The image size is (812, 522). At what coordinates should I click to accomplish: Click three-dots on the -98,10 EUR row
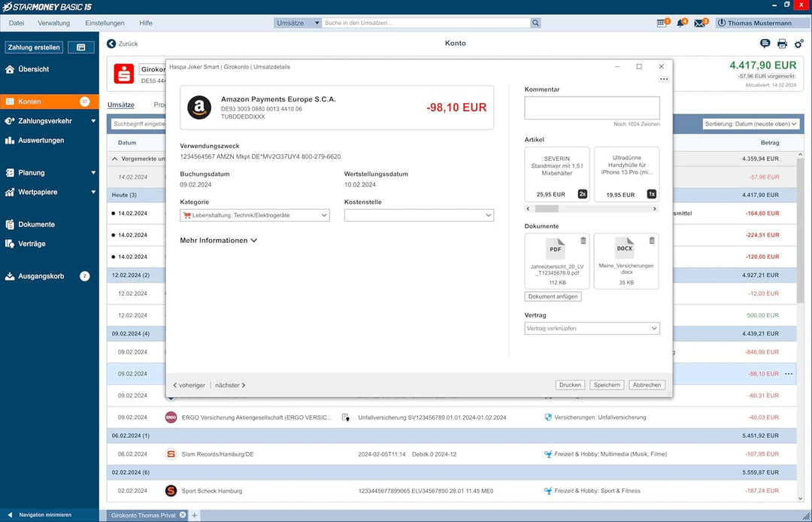point(789,374)
